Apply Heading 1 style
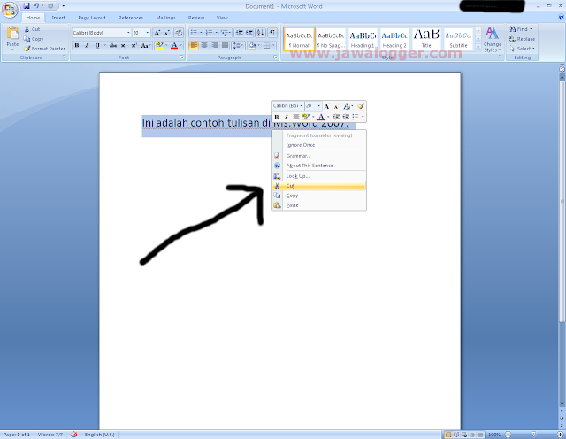This screenshot has width=566, height=439. coord(363,39)
